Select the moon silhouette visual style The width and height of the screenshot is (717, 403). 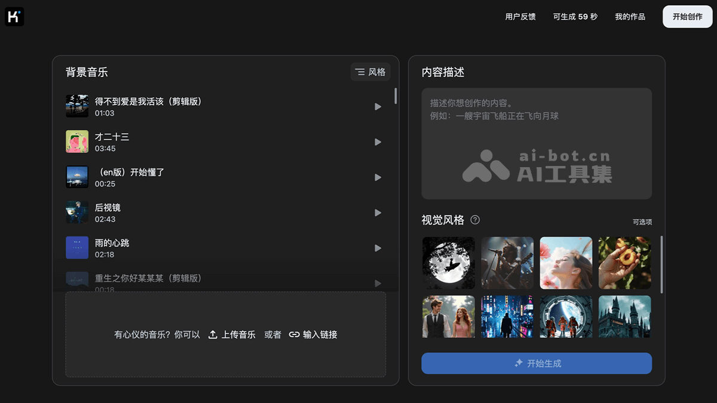449,263
